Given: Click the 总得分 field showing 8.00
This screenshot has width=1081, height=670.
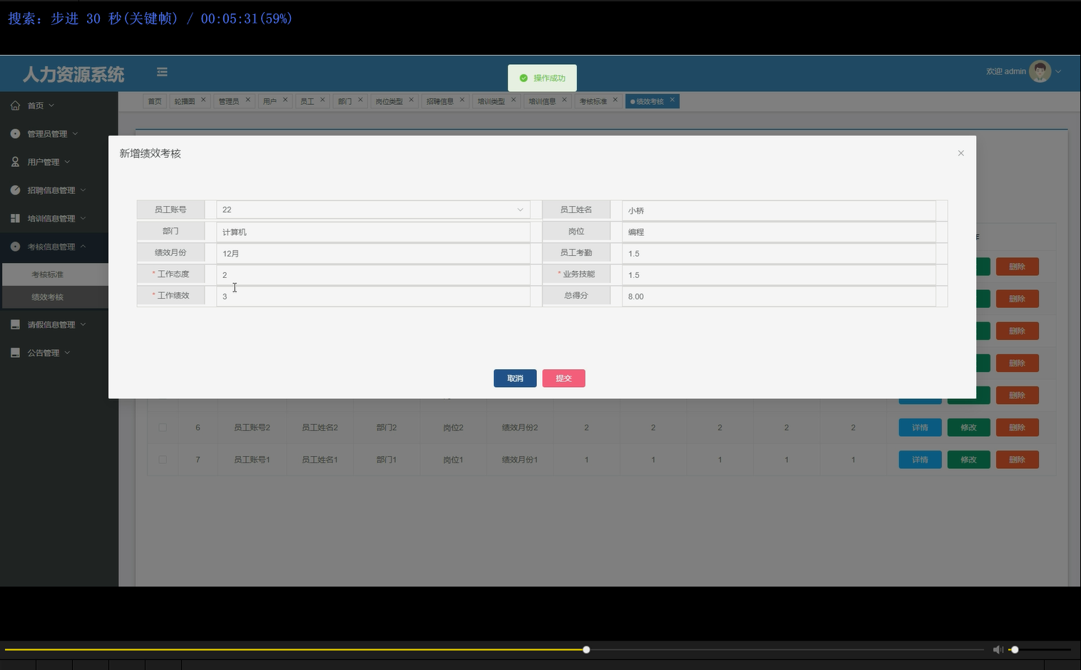Looking at the screenshot, I should [x=779, y=296].
